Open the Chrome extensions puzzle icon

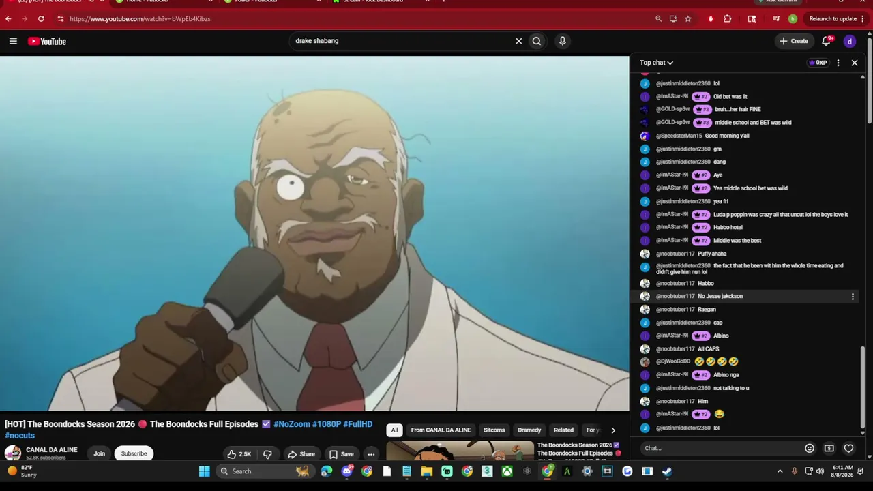[727, 19]
